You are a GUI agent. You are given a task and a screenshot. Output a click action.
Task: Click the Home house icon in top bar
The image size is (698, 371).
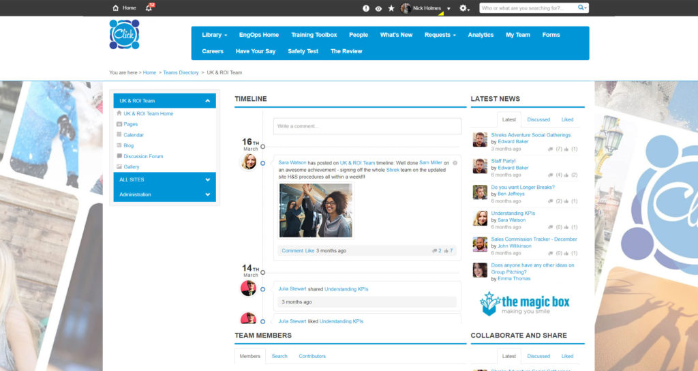point(116,8)
